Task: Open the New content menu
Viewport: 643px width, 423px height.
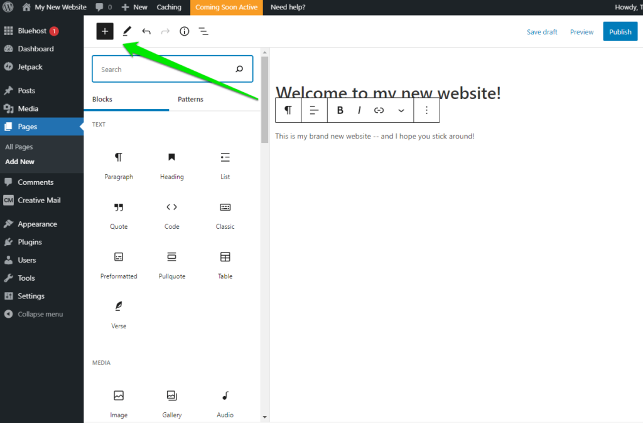Action: click(x=134, y=7)
